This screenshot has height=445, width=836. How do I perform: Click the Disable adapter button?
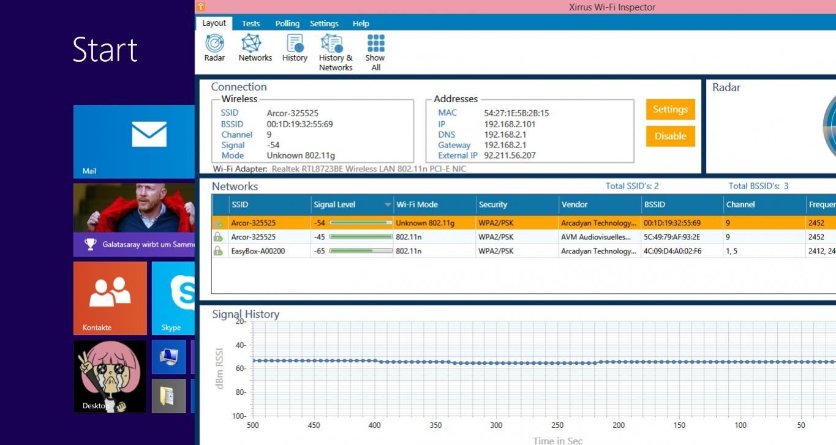(x=671, y=136)
